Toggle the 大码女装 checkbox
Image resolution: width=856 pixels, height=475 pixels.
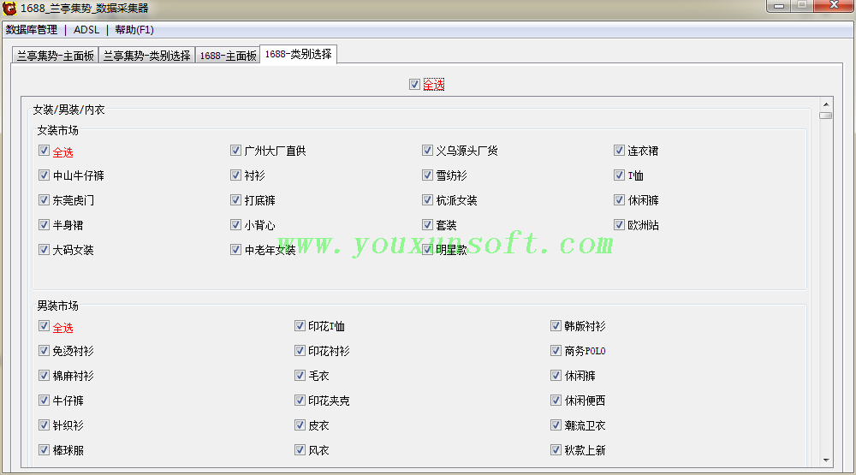pyautogui.click(x=45, y=250)
